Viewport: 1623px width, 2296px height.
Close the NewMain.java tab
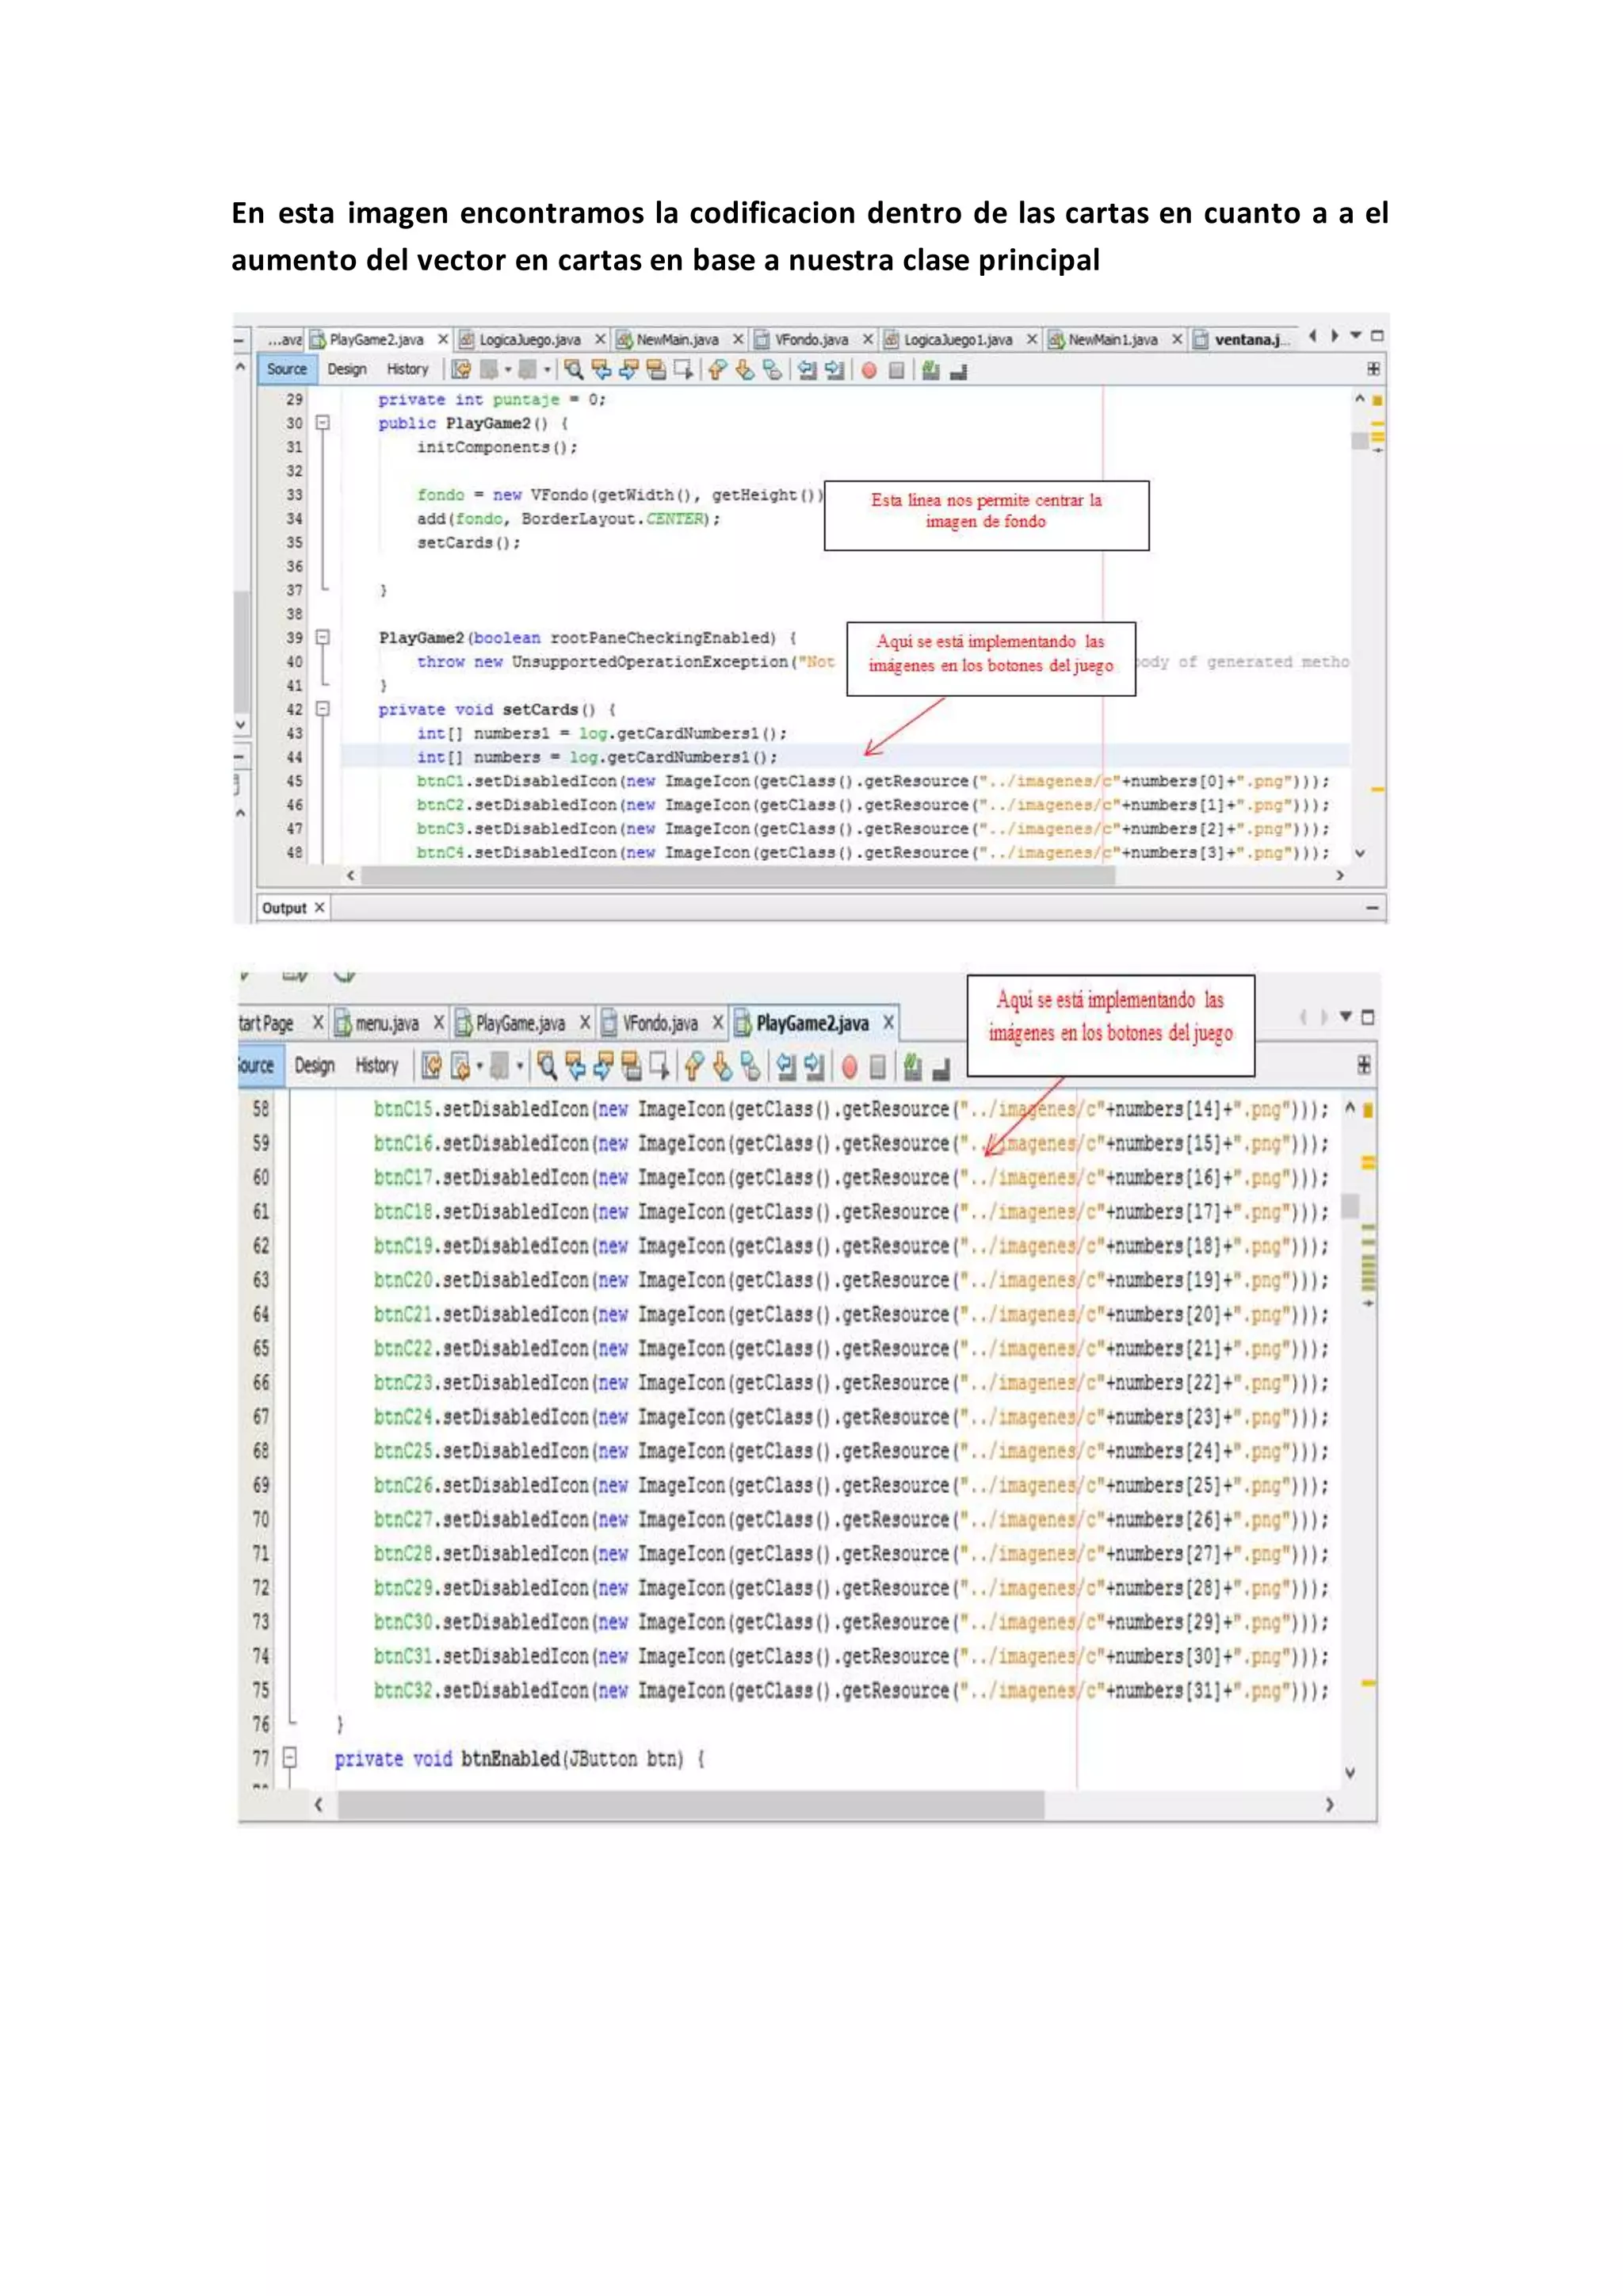coord(738,340)
